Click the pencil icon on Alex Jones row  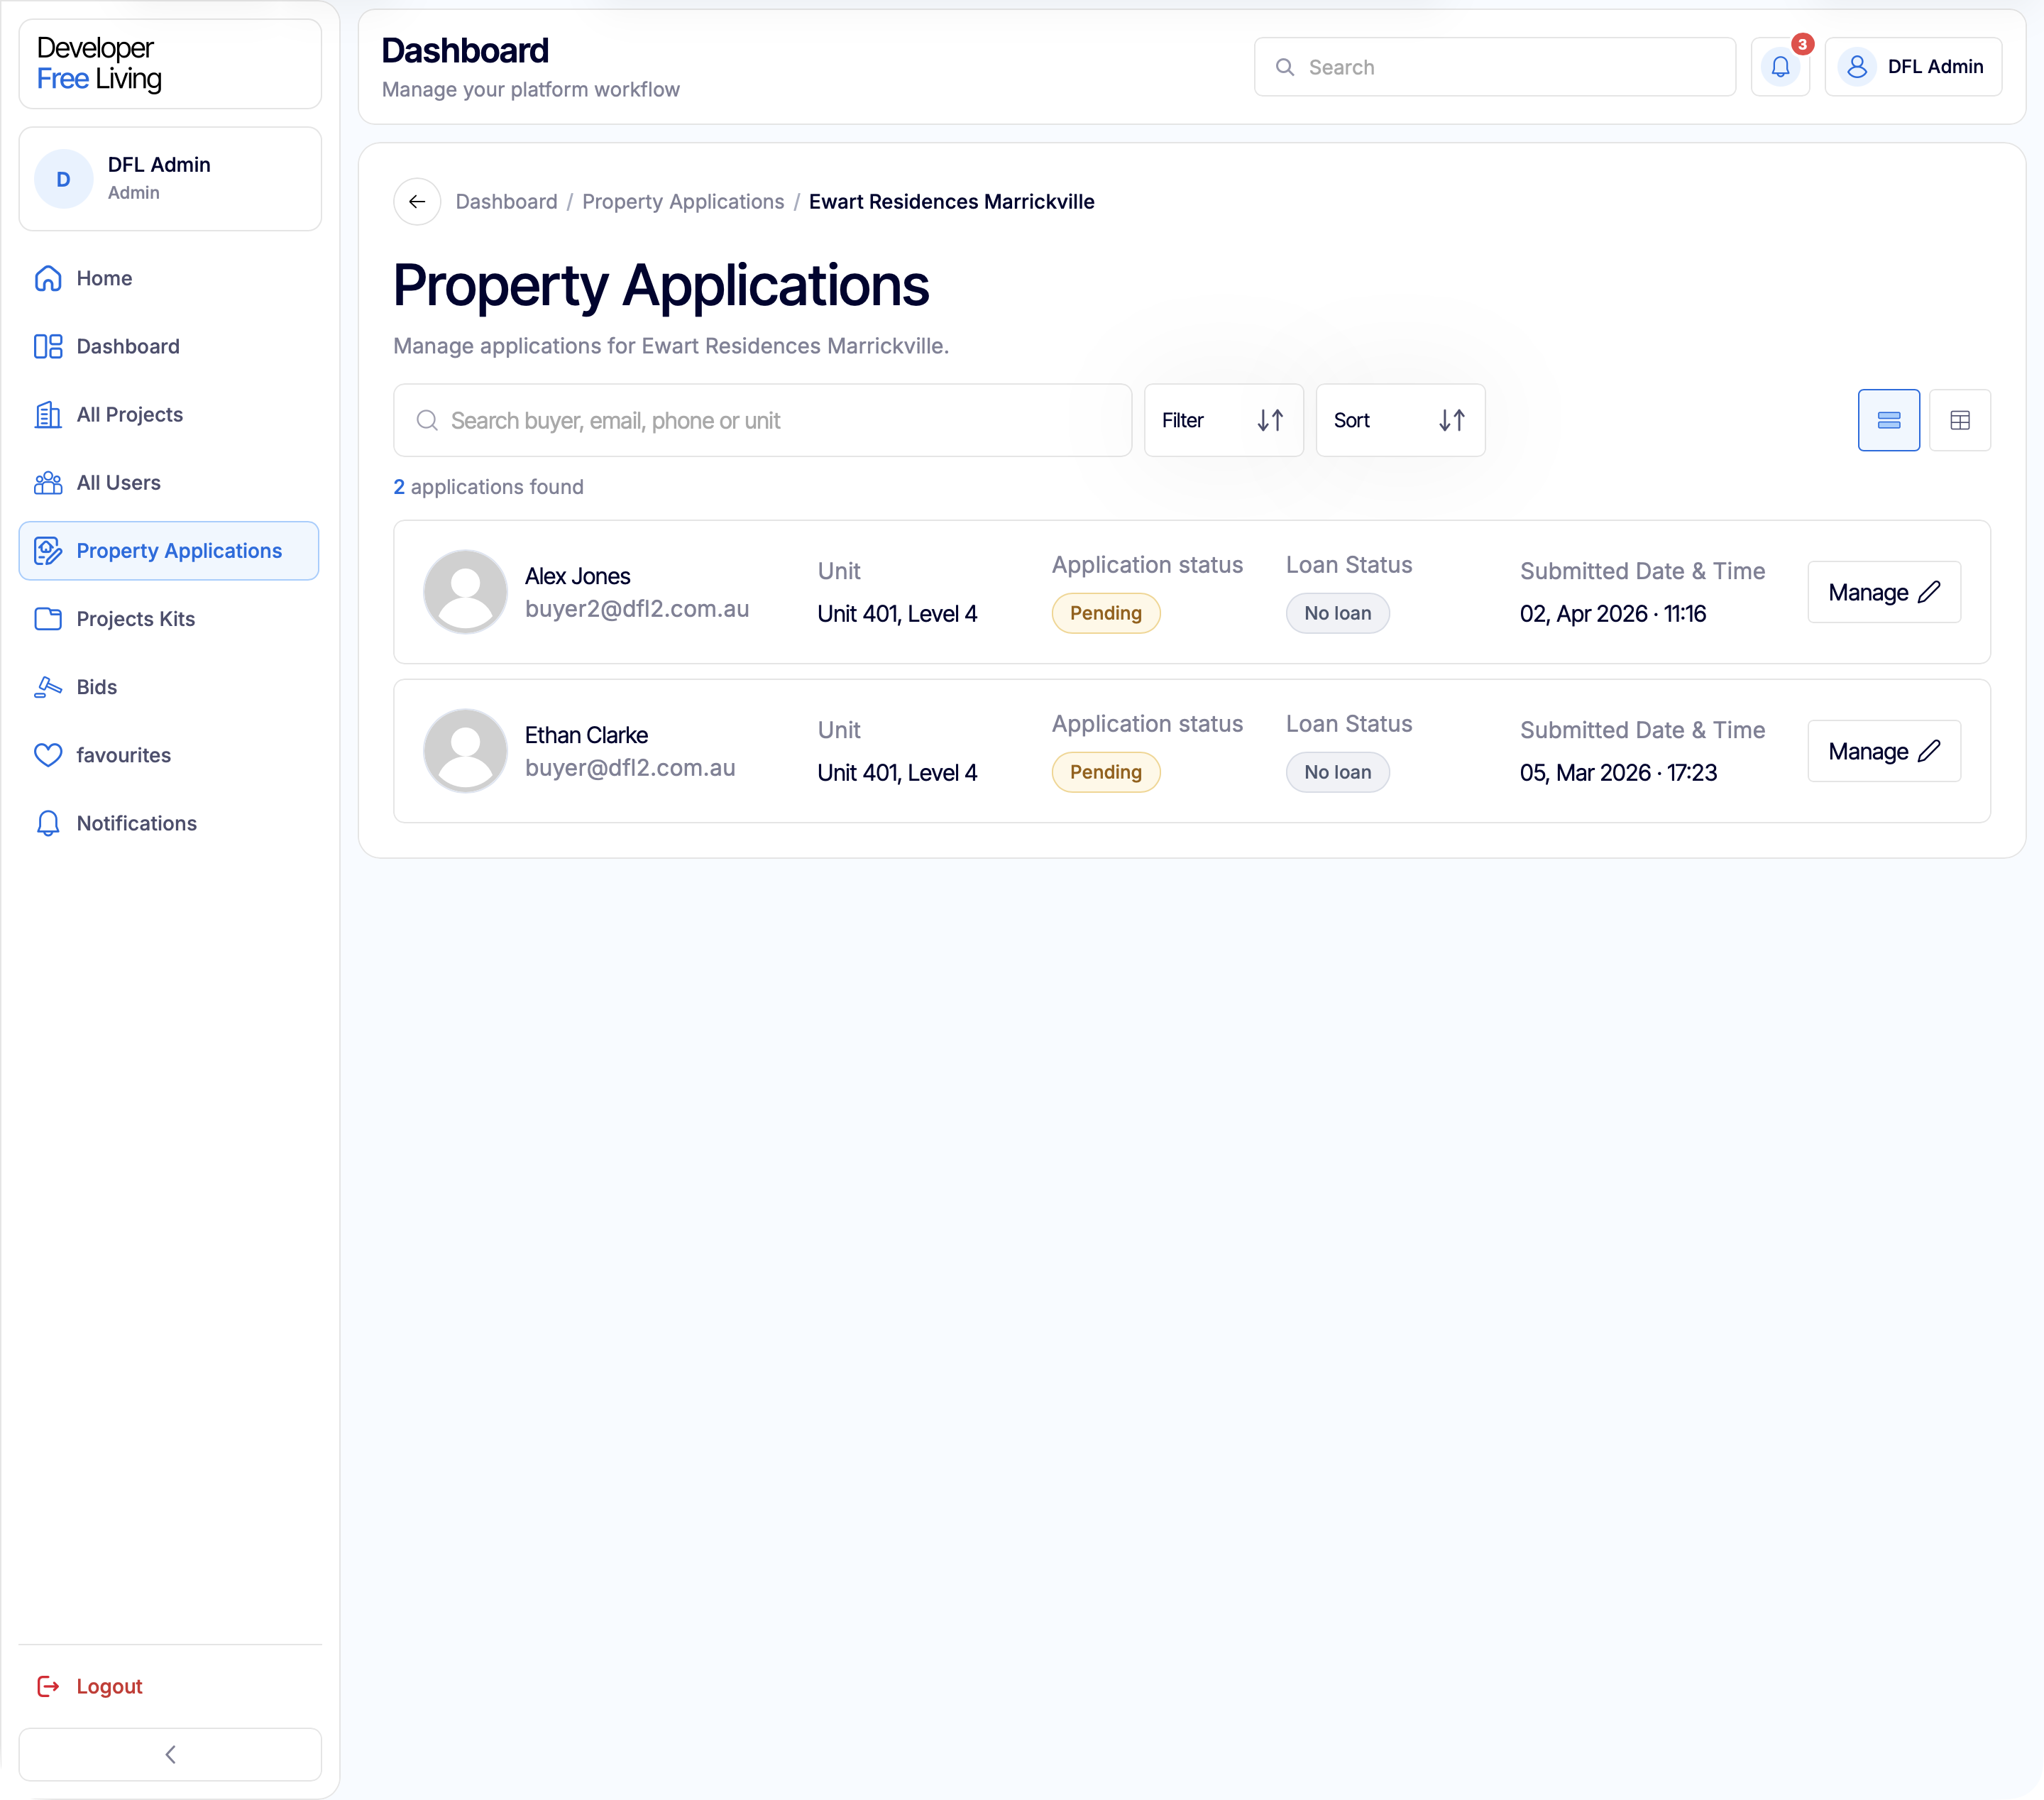[1929, 592]
